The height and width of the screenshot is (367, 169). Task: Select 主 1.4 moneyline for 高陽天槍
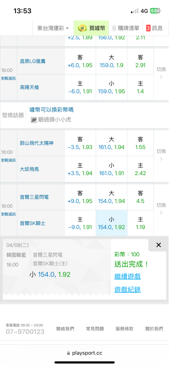click(x=140, y=88)
